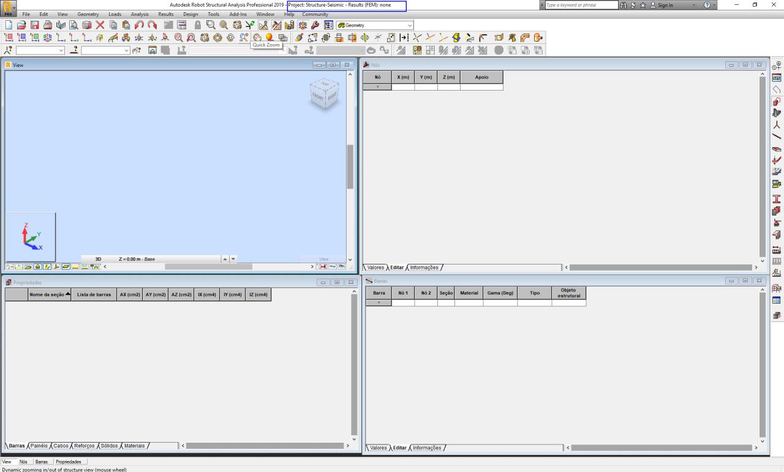Click the Propriedades window tab at bottom
The image size is (784, 472).
coord(69,462)
